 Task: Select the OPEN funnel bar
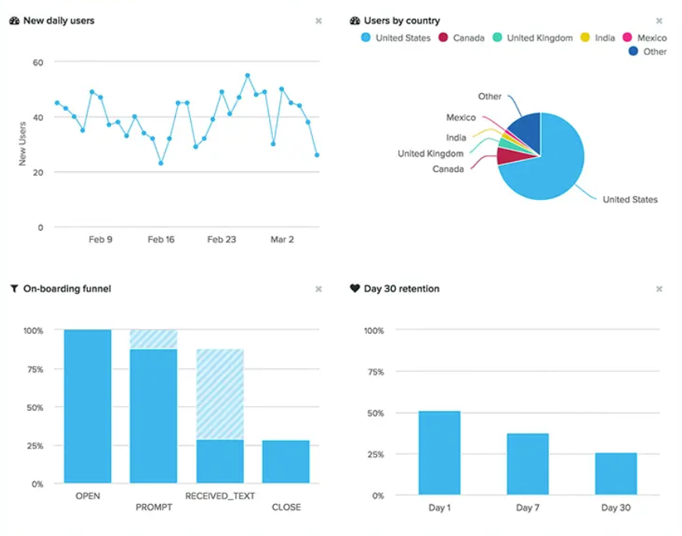pyautogui.click(x=88, y=406)
